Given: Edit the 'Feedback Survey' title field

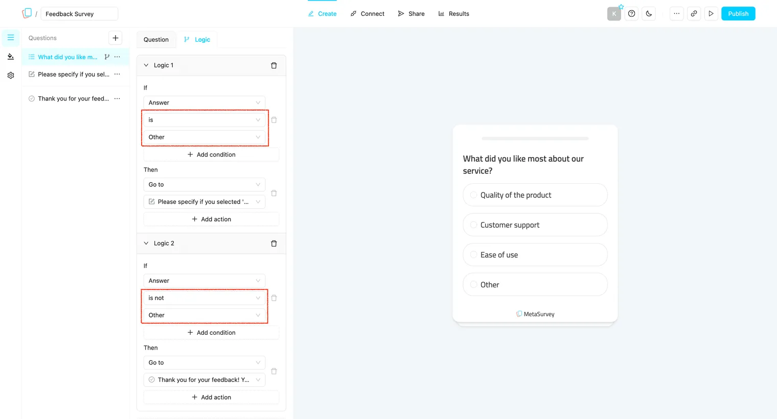Looking at the screenshot, I should (x=79, y=14).
